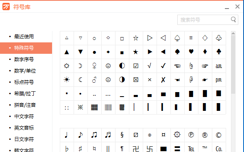Insert the multiplication × symbol

(150, 79)
